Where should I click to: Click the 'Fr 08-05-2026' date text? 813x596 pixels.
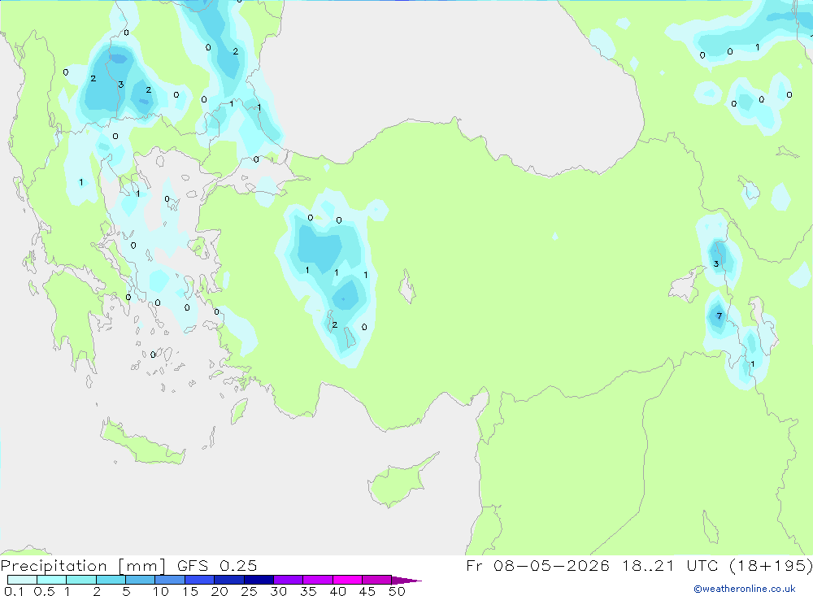pos(537,566)
